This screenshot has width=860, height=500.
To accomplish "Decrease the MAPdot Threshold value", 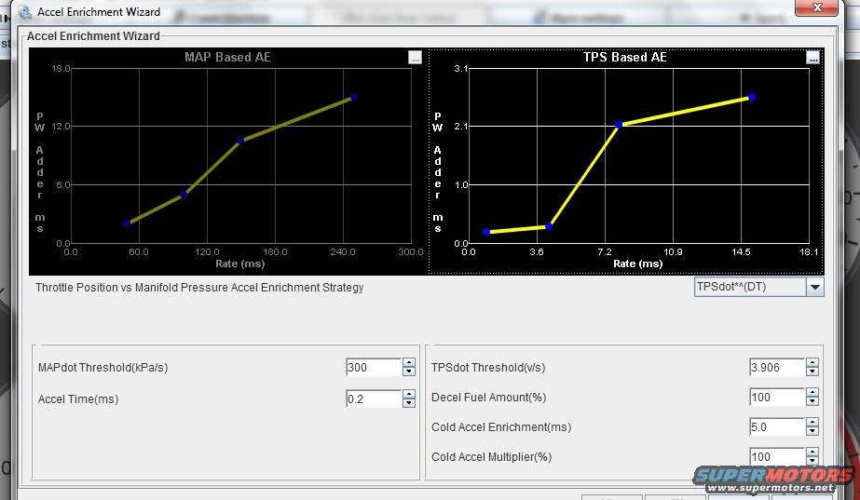I will click(x=408, y=372).
